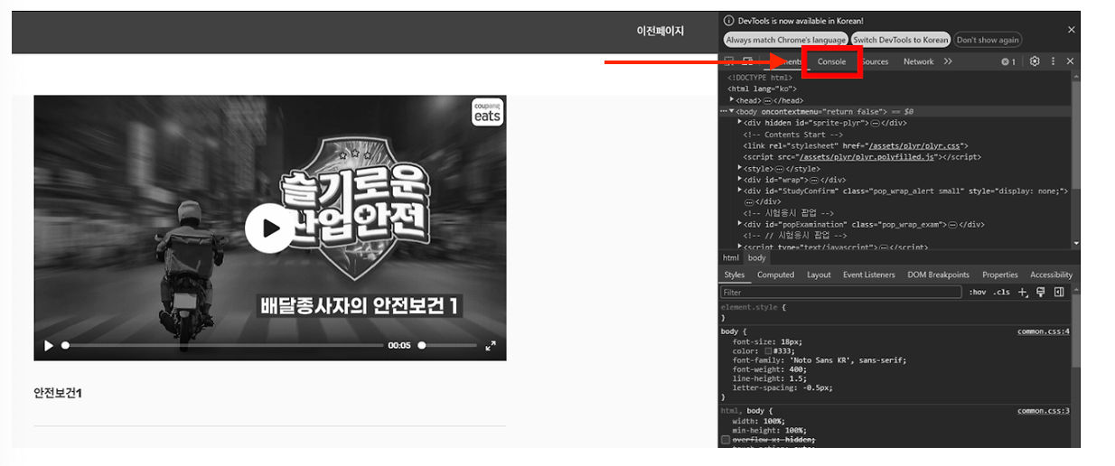Open the DOM Breakpoints pane tab
The height and width of the screenshot is (466, 1115).
coord(938,275)
